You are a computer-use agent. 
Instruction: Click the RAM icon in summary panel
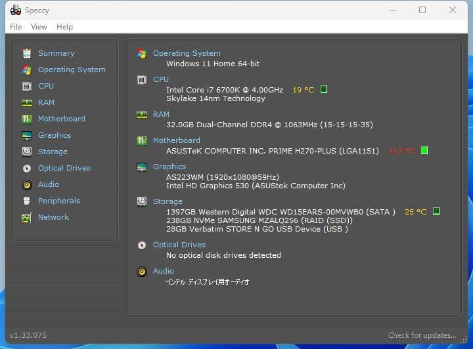click(x=142, y=115)
